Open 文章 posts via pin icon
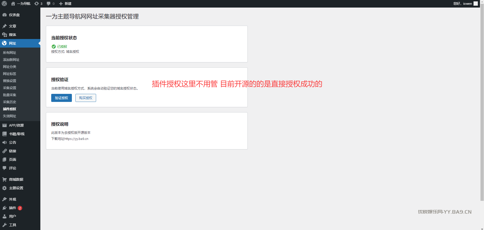The image size is (484, 230). (5, 26)
